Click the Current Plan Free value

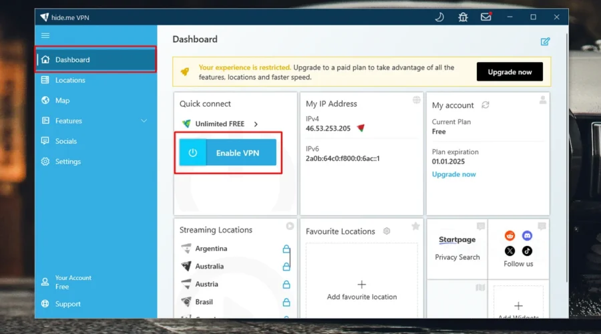[x=439, y=132]
